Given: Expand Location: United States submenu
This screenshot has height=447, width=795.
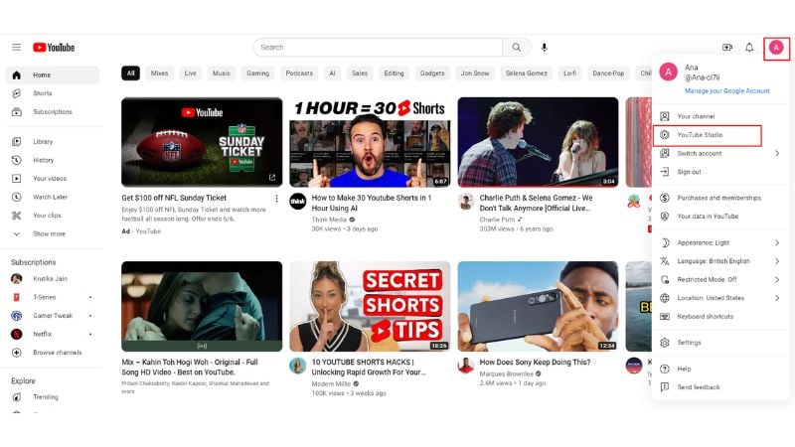Looking at the screenshot, I should pyautogui.click(x=720, y=298).
